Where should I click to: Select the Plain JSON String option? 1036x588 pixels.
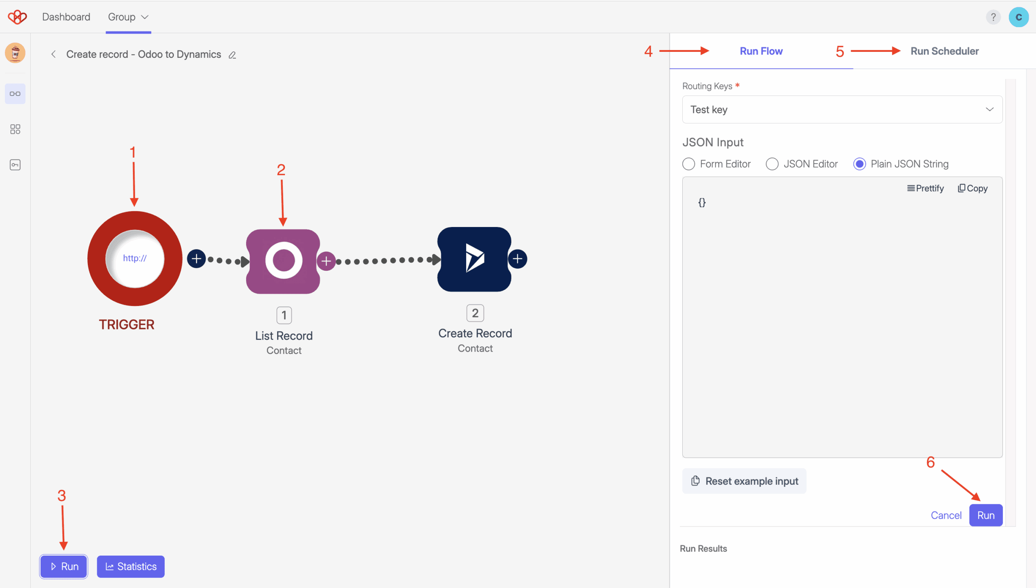tap(859, 164)
